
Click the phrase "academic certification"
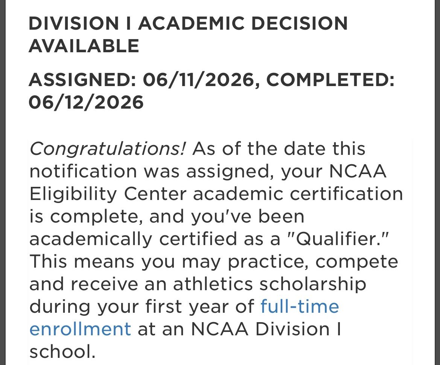click(x=298, y=194)
